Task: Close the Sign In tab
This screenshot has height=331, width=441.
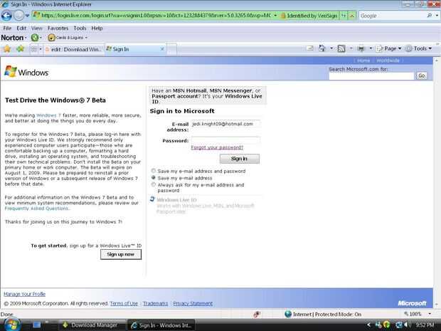Action: pyautogui.click(x=162, y=49)
